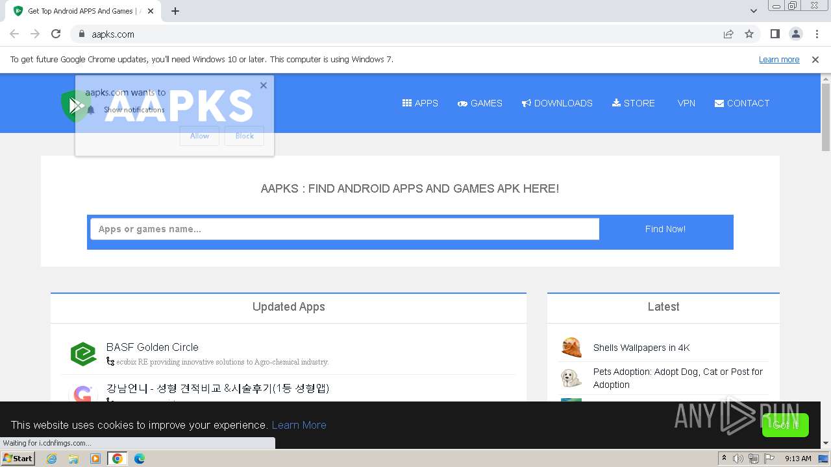Accept cookies with Got it button
The width and height of the screenshot is (831, 467).
pyautogui.click(x=786, y=425)
